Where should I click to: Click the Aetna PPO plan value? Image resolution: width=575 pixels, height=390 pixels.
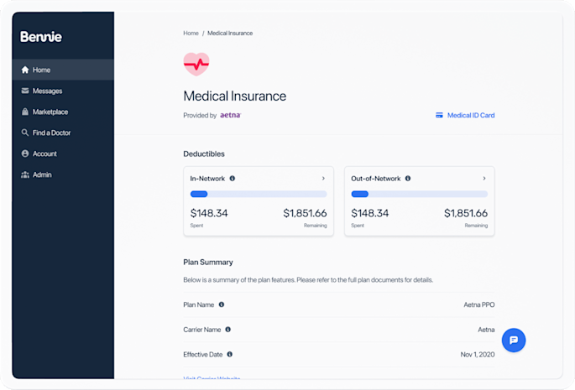coord(479,304)
